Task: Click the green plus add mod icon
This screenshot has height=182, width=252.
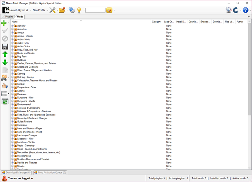Action: (4, 24)
